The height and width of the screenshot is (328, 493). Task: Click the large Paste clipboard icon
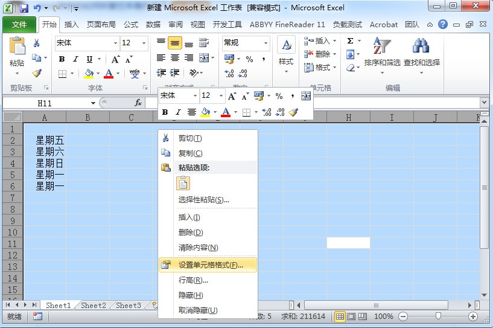pyautogui.click(x=17, y=47)
